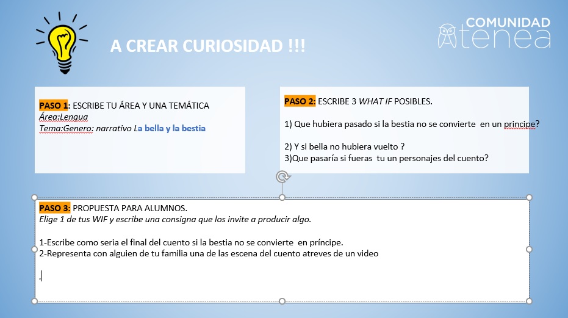Image resolution: width=568 pixels, height=318 pixels.
Task: Click the blue text "La bella y la bestia"
Action: coord(170,128)
